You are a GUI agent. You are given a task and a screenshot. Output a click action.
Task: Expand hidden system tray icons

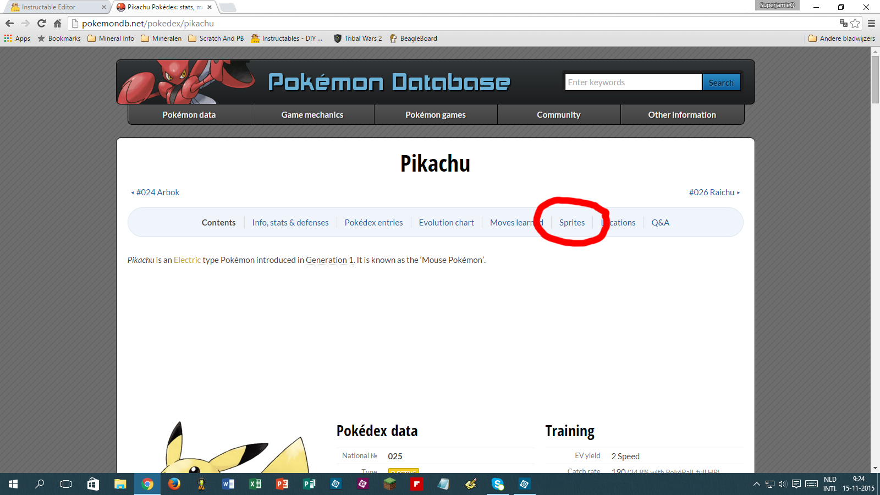[757, 484]
